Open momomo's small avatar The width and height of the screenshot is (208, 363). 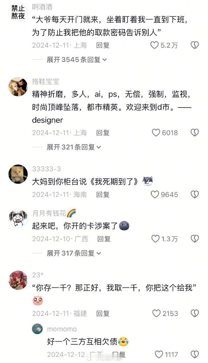37,329
